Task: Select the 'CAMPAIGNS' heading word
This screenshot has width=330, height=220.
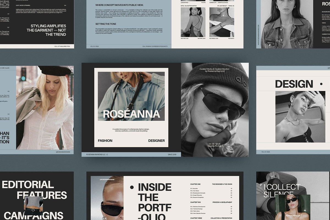Action: [x=34, y=216]
